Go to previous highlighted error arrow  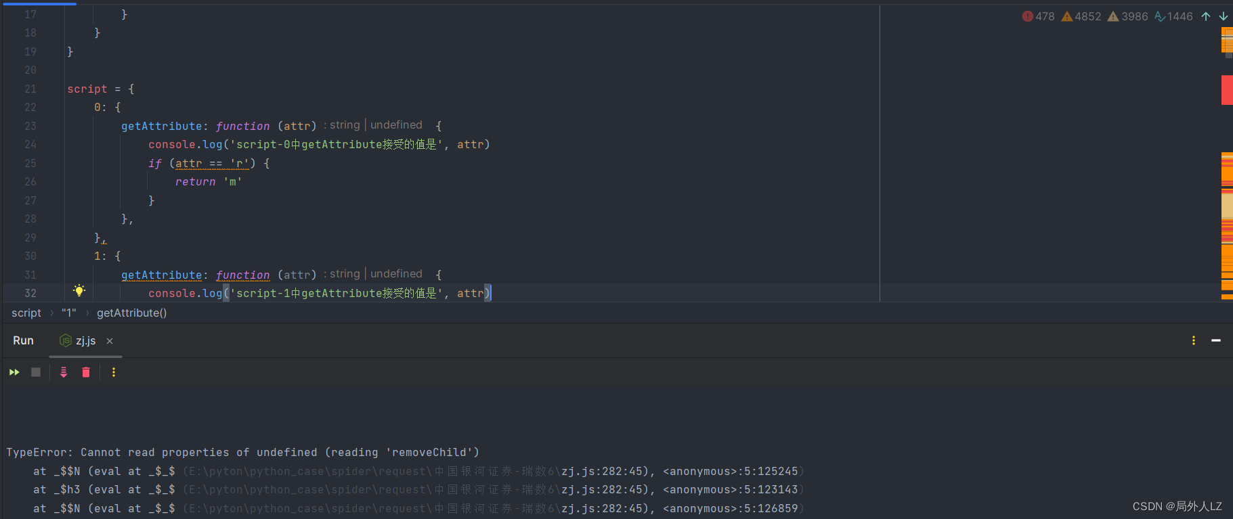click(x=1206, y=16)
